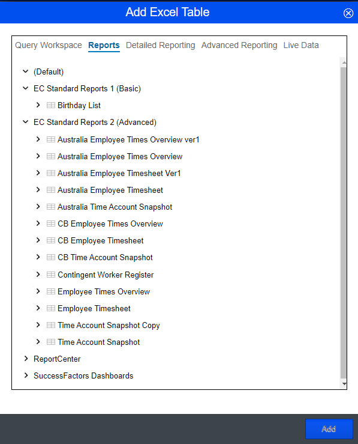Click the blue Add button
Image resolution: width=358 pixels, height=444 pixels.
(329, 429)
